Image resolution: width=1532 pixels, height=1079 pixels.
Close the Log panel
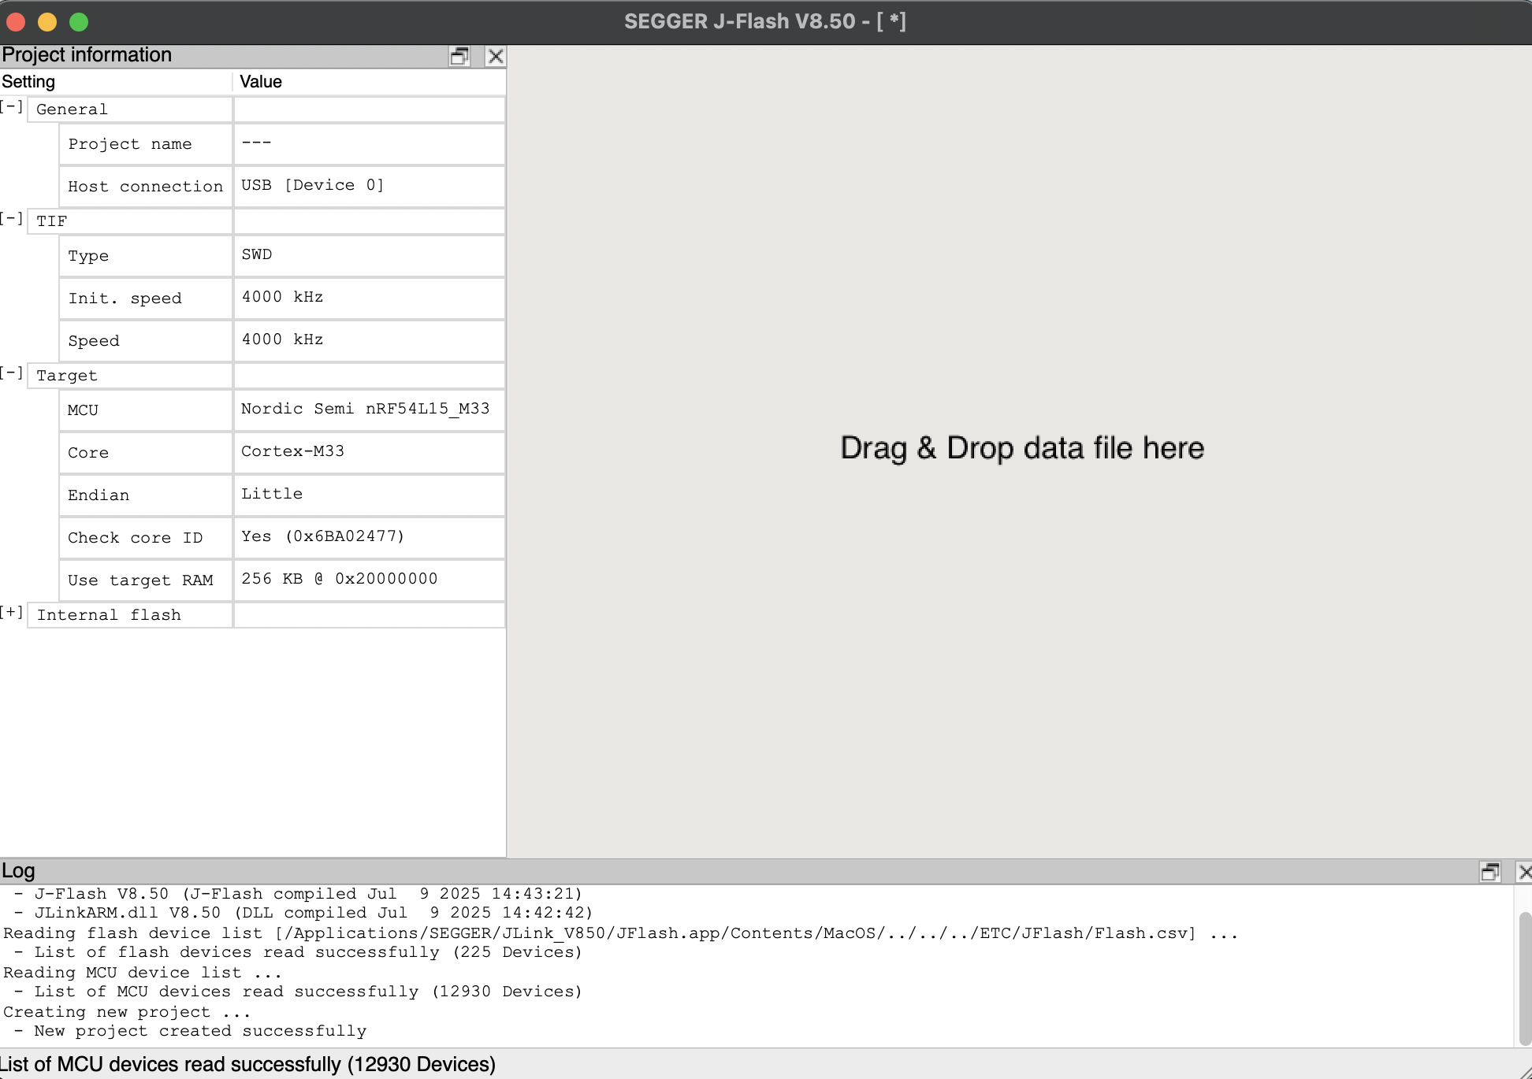click(x=1525, y=872)
